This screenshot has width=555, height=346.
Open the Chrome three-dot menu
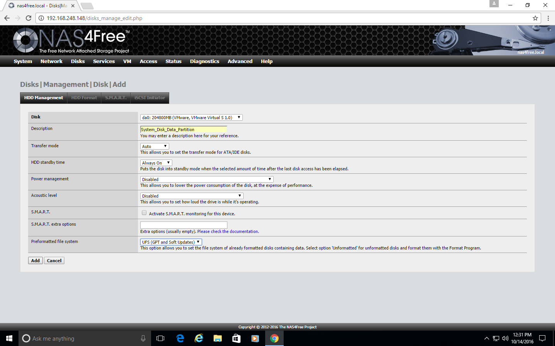[x=548, y=18]
